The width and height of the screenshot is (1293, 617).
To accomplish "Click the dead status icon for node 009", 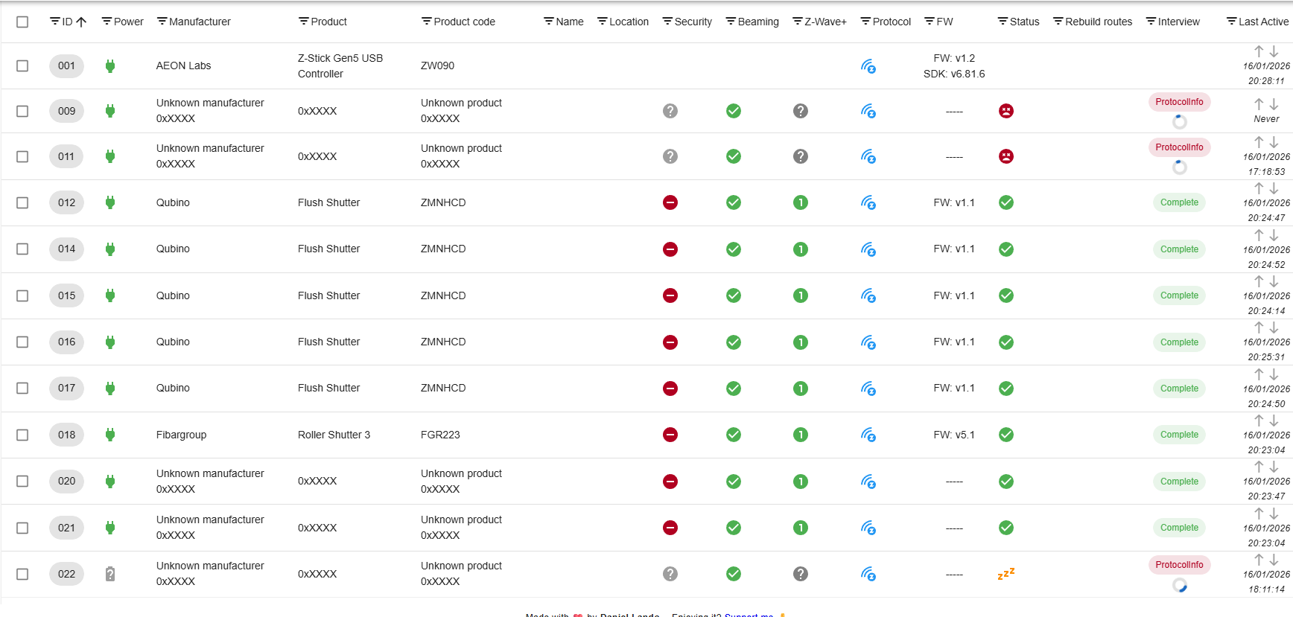I will coord(1006,111).
